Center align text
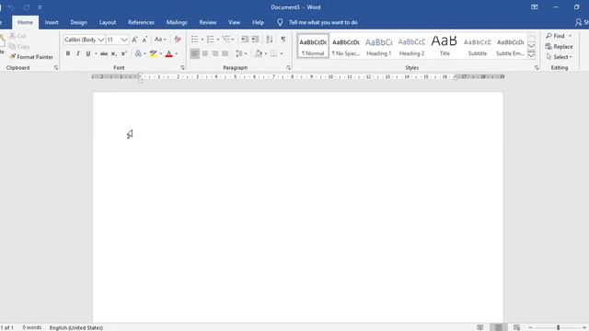589x331 pixels. pos(205,53)
